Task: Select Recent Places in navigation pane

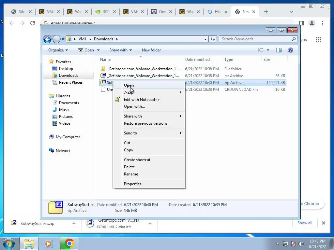Action: pos(70,82)
